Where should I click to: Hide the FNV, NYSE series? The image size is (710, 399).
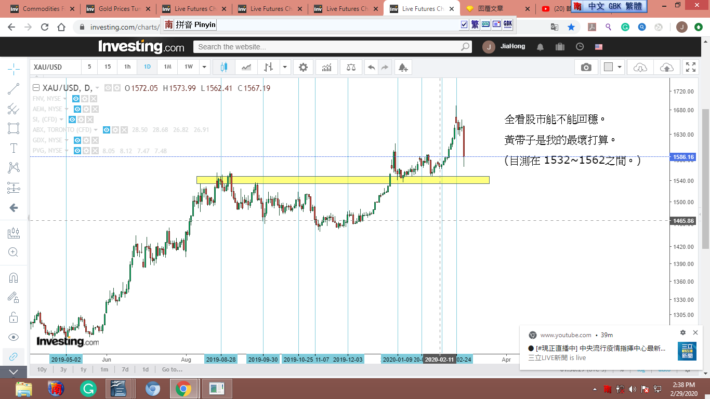click(76, 99)
